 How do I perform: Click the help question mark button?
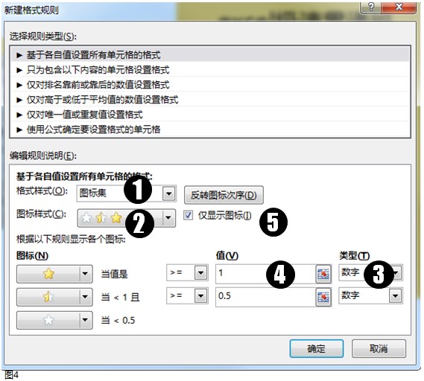(371, 7)
